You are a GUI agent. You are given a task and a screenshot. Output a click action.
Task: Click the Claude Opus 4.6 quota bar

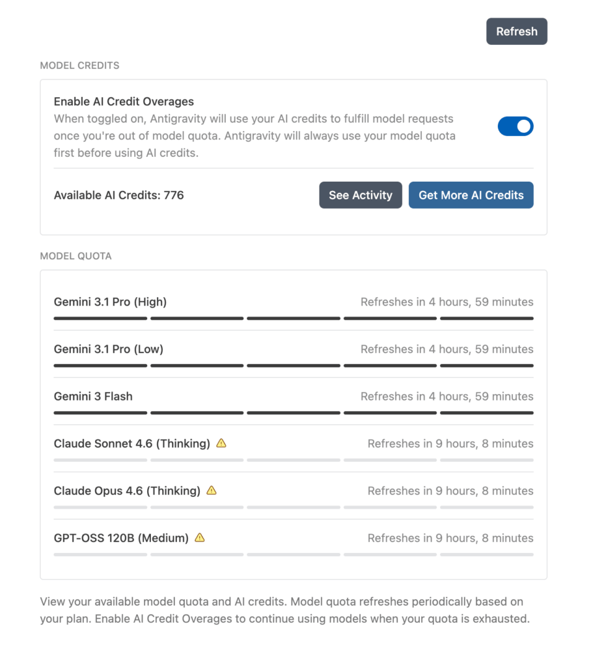click(x=293, y=507)
